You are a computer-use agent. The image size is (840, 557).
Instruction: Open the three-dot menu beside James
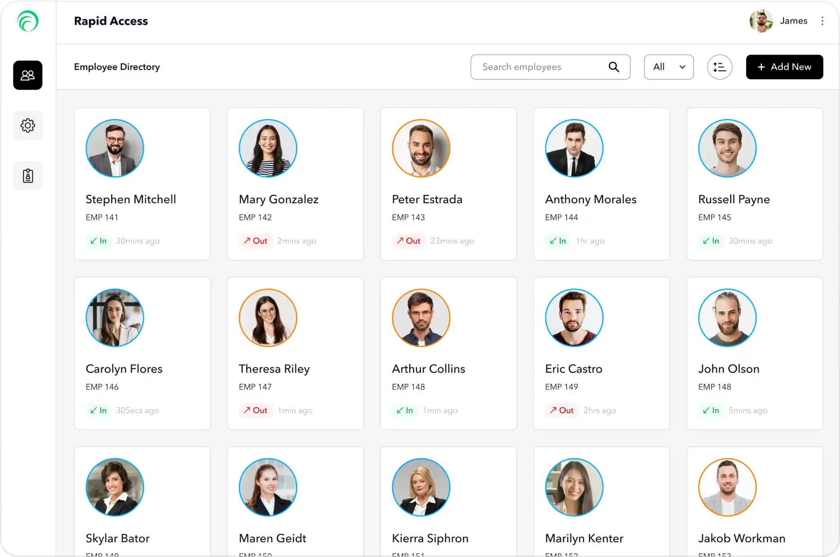tap(822, 21)
